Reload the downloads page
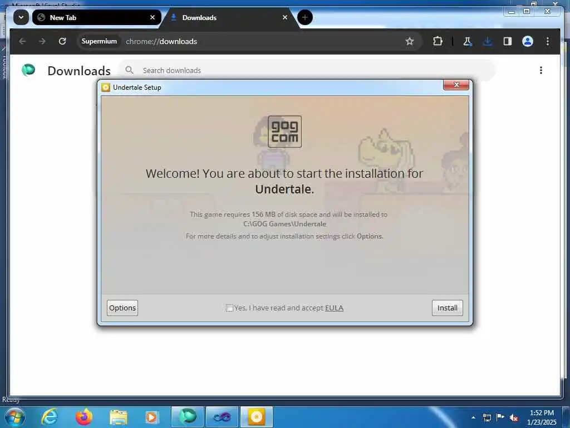The image size is (570, 428). click(x=62, y=41)
